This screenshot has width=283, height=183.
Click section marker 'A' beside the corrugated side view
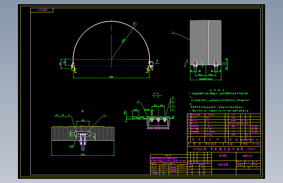coord(187,61)
